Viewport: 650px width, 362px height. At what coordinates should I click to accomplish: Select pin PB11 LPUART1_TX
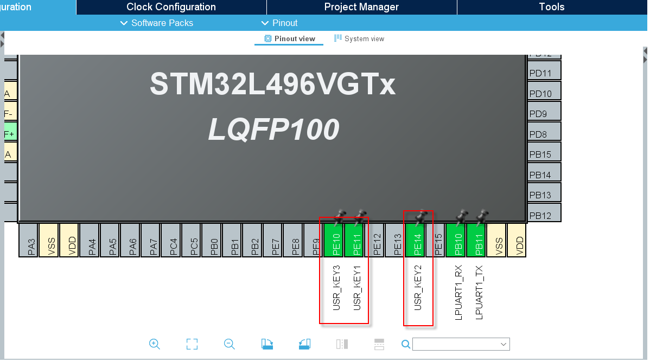(x=476, y=241)
